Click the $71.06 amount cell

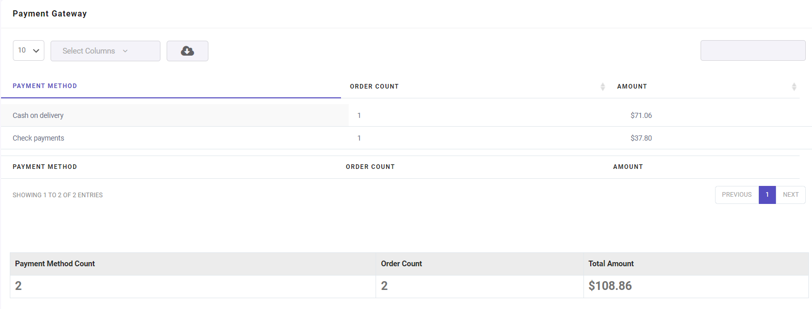click(x=641, y=115)
